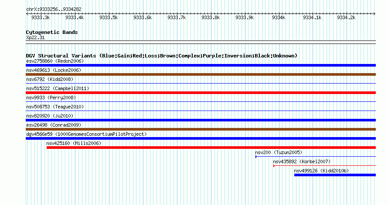Select the brown bar under esv26498
The image size is (388, 205).
click(201, 129)
